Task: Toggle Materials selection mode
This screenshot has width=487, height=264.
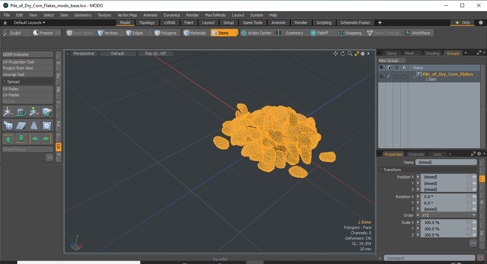Action: coord(195,33)
